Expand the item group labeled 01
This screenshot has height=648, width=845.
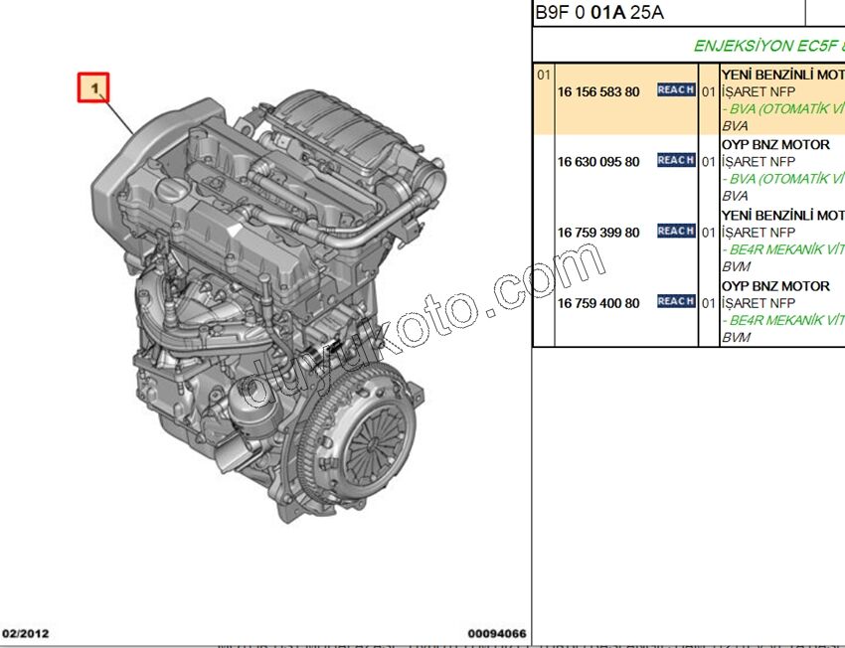pyautogui.click(x=543, y=74)
